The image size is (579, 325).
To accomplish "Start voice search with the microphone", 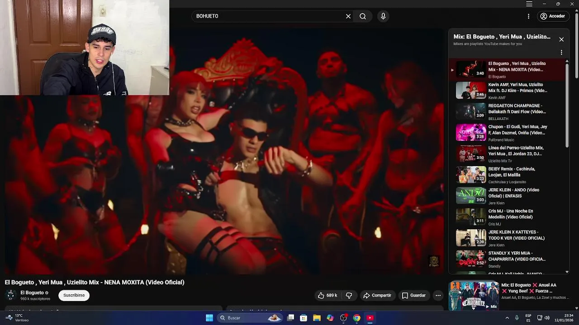I will coord(383,16).
